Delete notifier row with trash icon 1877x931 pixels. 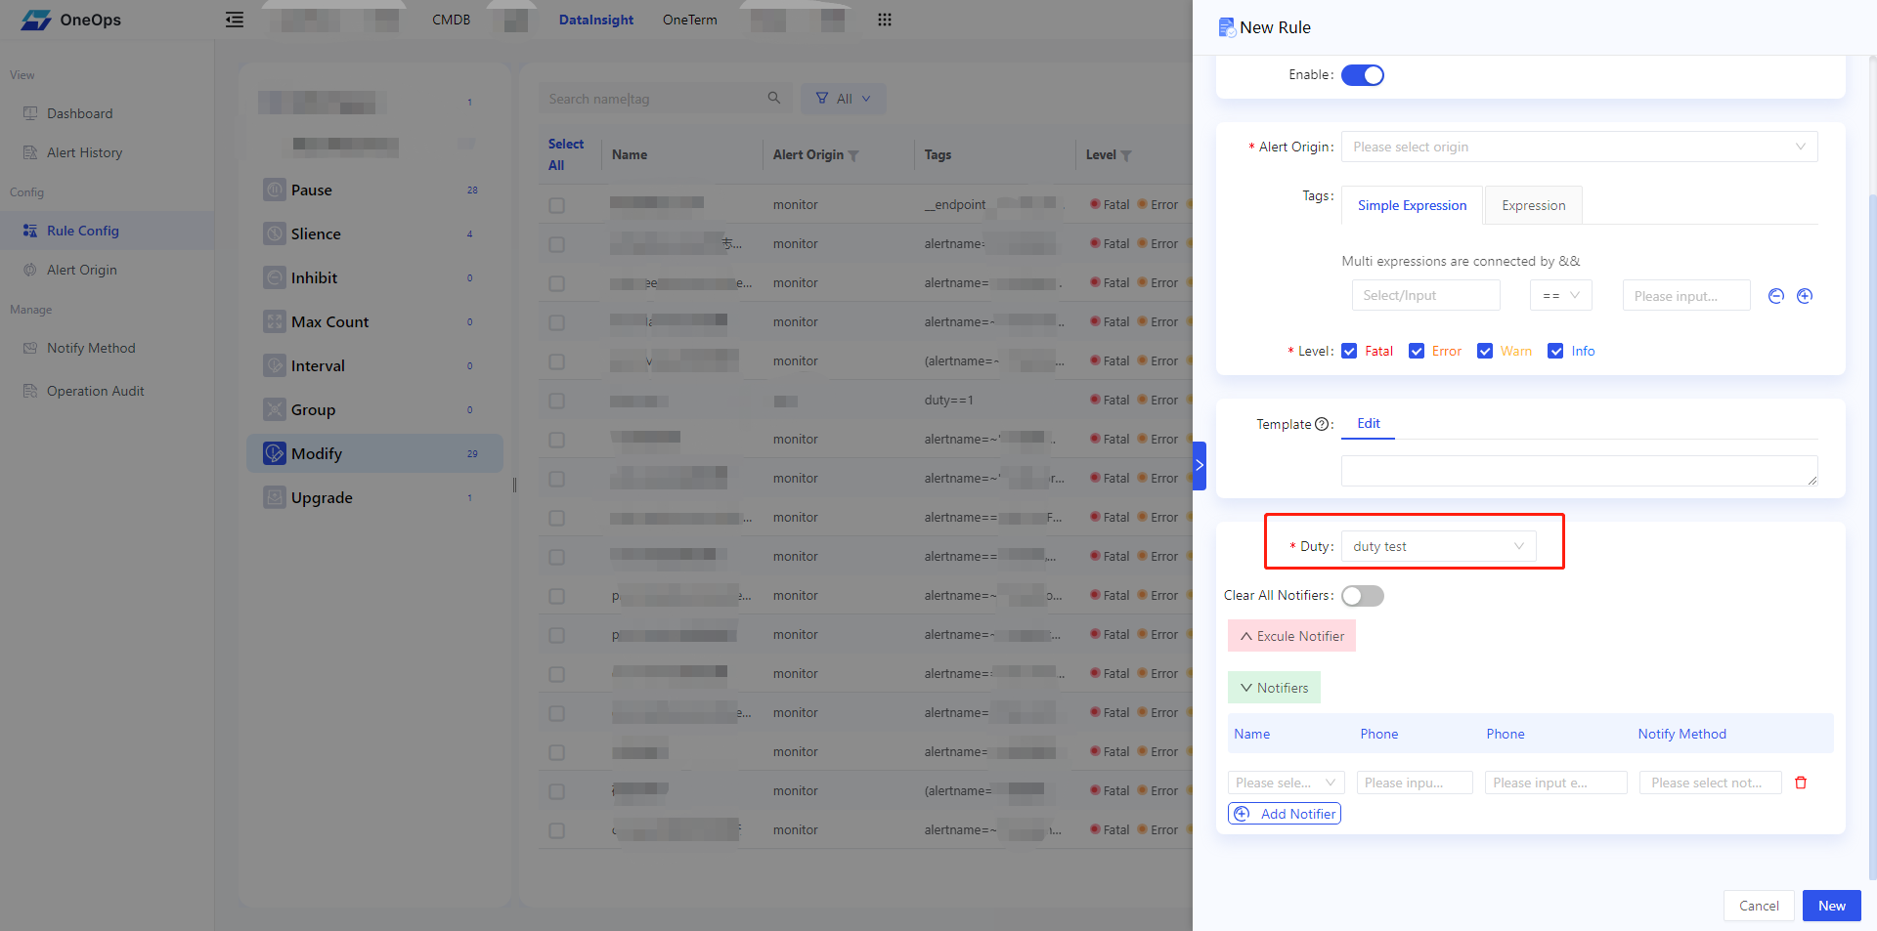1801,783
